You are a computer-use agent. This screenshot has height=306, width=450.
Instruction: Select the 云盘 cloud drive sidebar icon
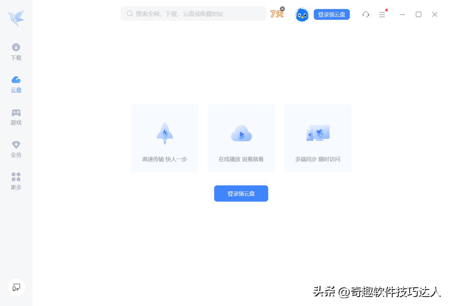pyautogui.click(x=16, y=84)
